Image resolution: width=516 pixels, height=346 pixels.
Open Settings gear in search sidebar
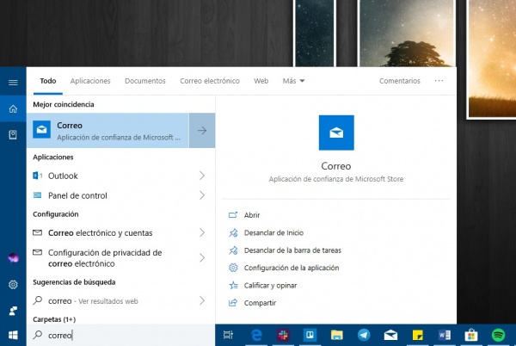click(x=13, y=284)
